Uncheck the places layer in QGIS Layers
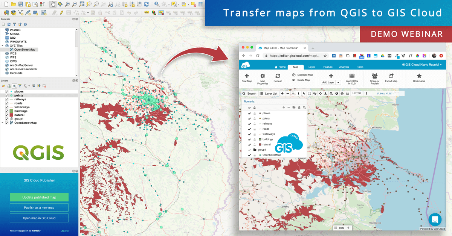The width and height of the screenshot is (452, 236). [7, 92]
